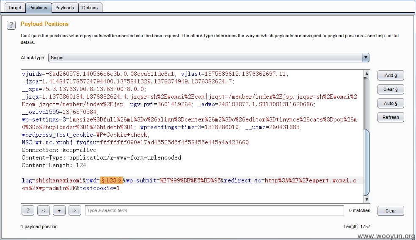Screen dimensions: 416x240
Task: Open the Options tab
Action: (x=90, y=8)
